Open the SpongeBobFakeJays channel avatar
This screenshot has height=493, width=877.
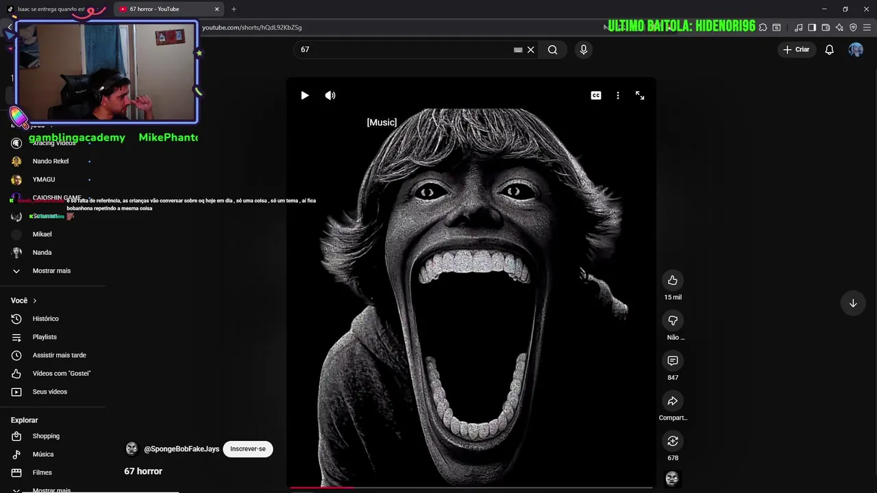132,449
